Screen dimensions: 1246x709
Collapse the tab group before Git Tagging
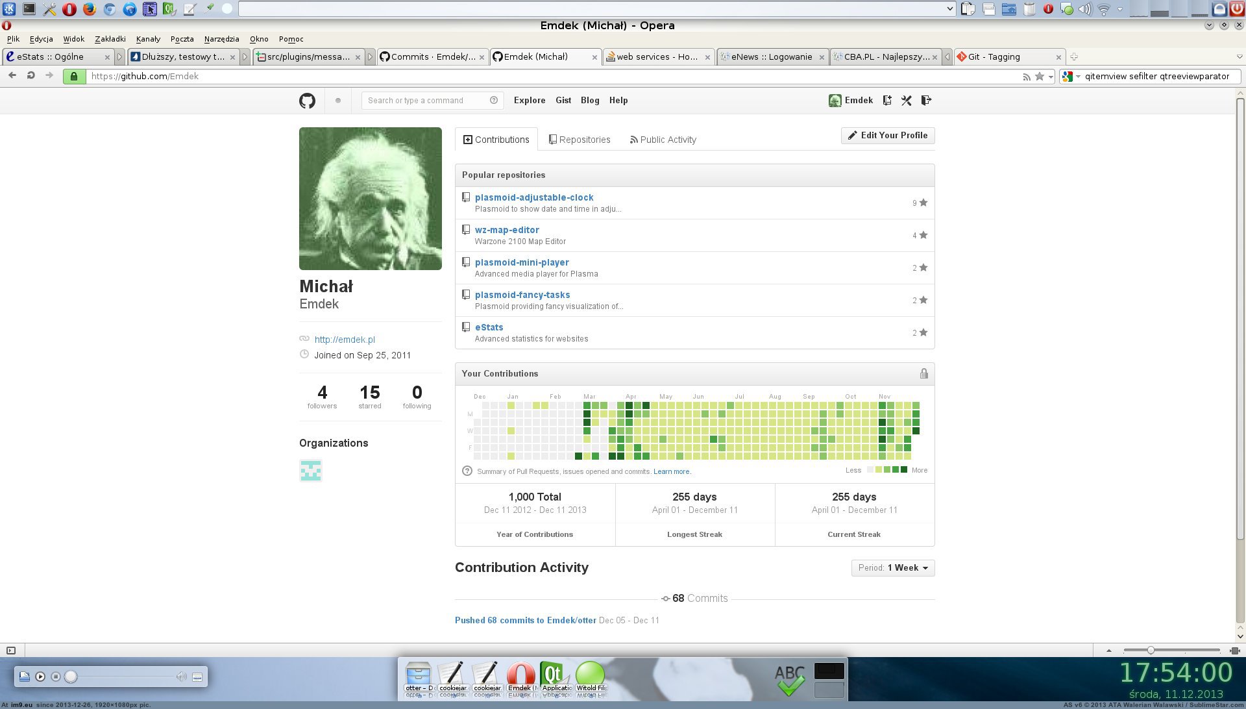(947, 57)
